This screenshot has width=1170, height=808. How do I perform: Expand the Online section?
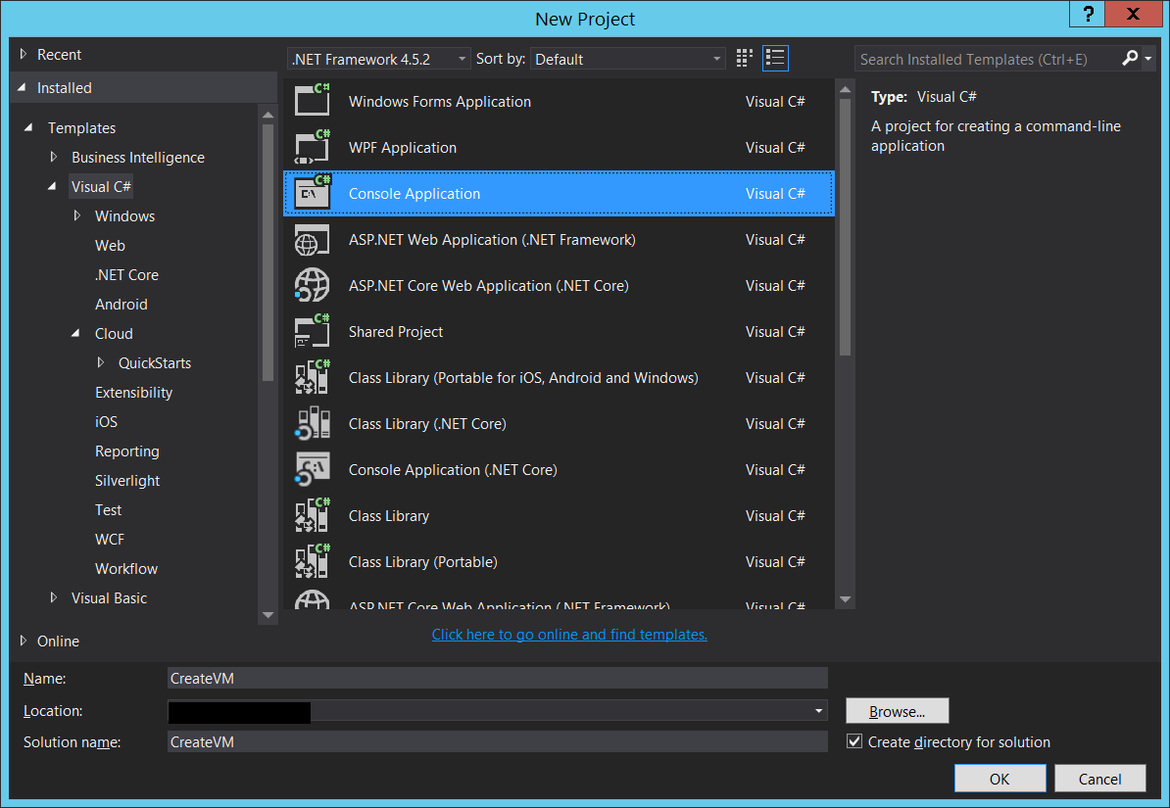click(x=24, y=641)
